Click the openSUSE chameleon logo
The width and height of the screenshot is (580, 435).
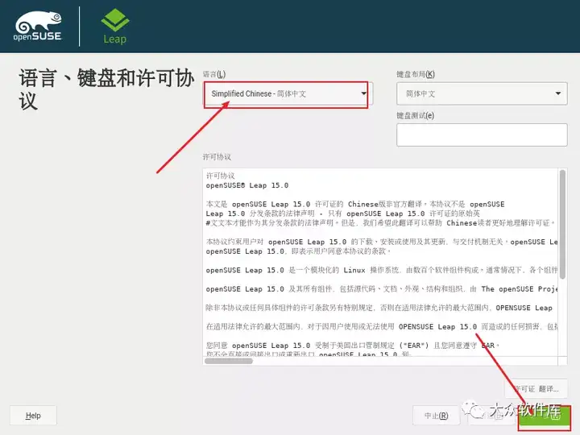coord(37,26)
